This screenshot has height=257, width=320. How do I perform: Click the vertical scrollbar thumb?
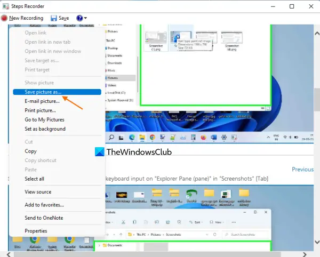(317, 100)
